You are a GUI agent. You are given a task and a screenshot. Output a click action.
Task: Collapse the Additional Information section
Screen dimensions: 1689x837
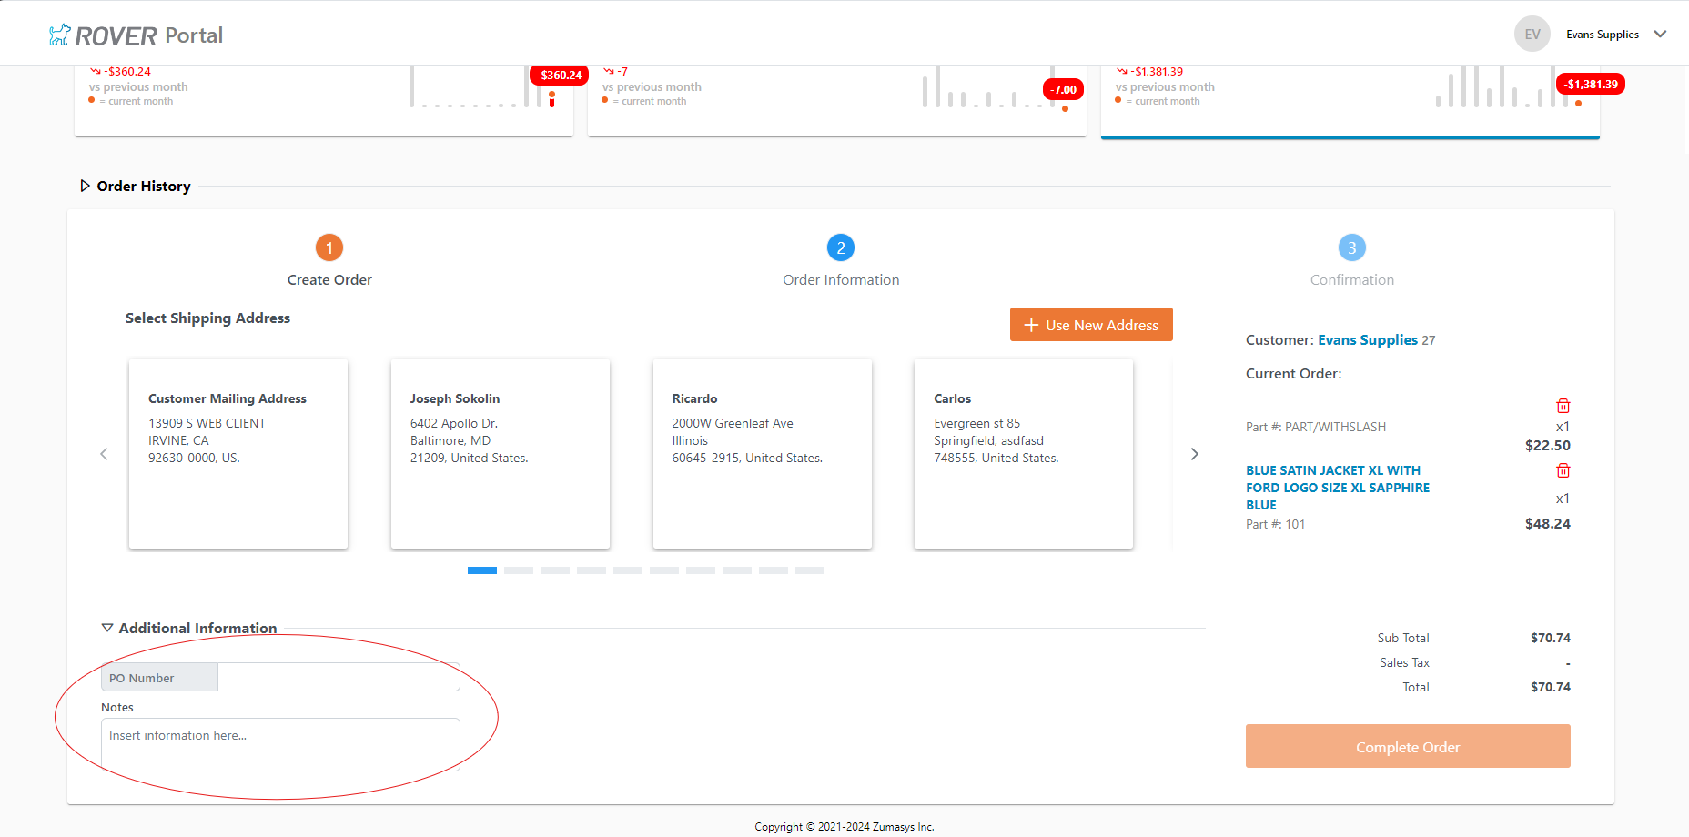tap(107, 627)
